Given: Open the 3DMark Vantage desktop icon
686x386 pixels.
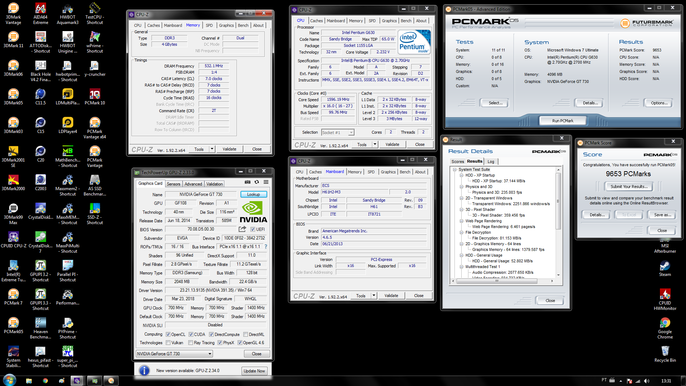Looking at the screenshot, I should pyautogui.click(x=13, y=14).
